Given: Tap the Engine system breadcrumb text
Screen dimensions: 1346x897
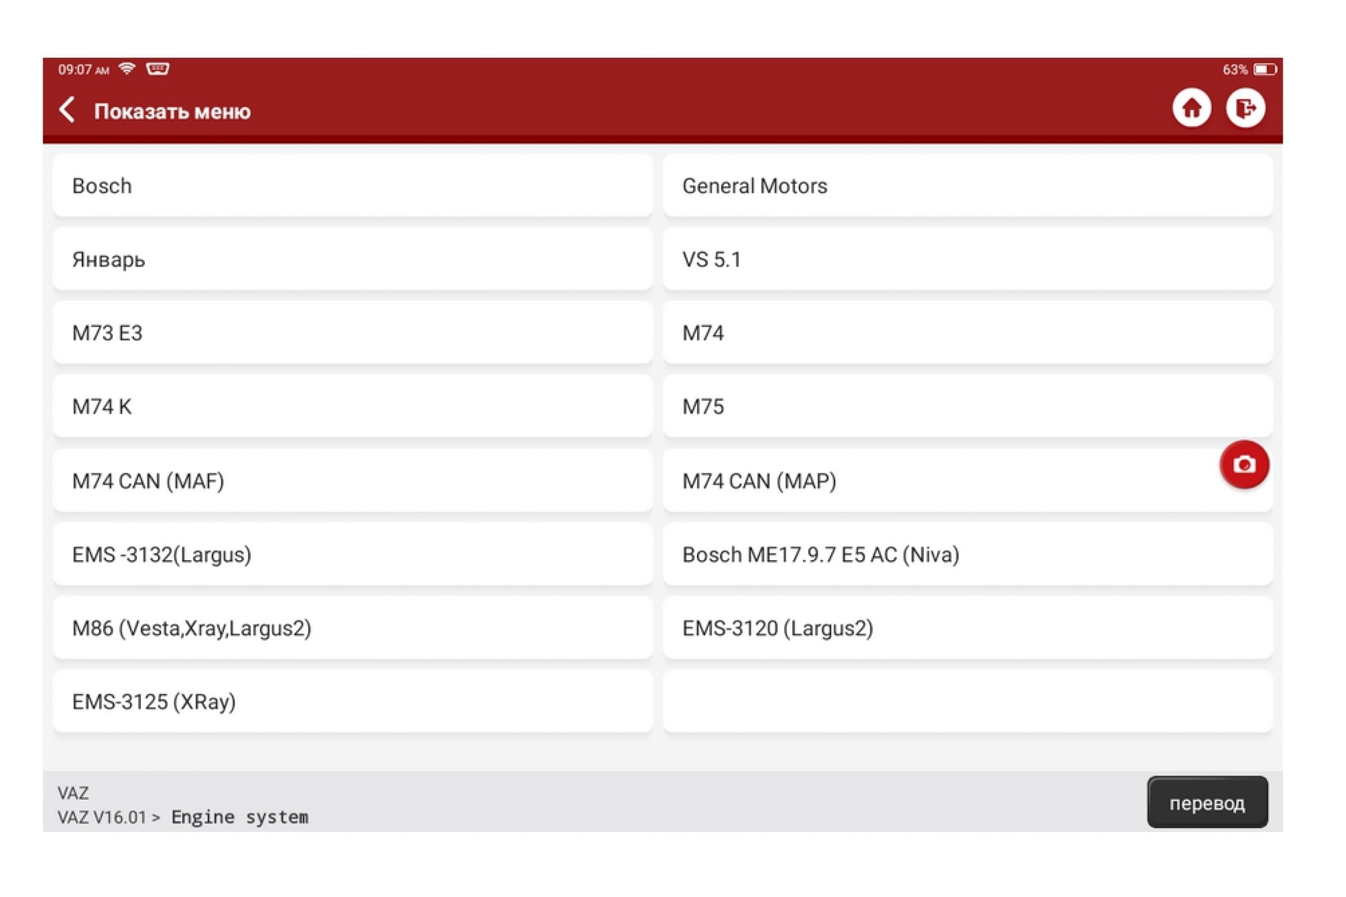Looking at the screenshot, I should [x=240, y=817].
